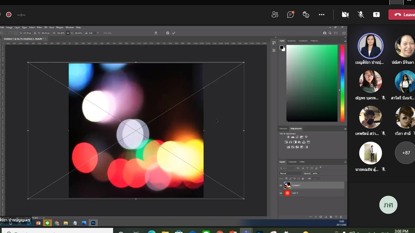
Task: Click the Leave meeting button
Action: pyautogui.click(x=402, y=15)
